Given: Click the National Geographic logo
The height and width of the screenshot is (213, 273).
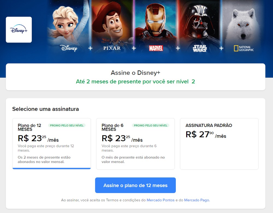Looking at the screenshot, I should [244, 49].
